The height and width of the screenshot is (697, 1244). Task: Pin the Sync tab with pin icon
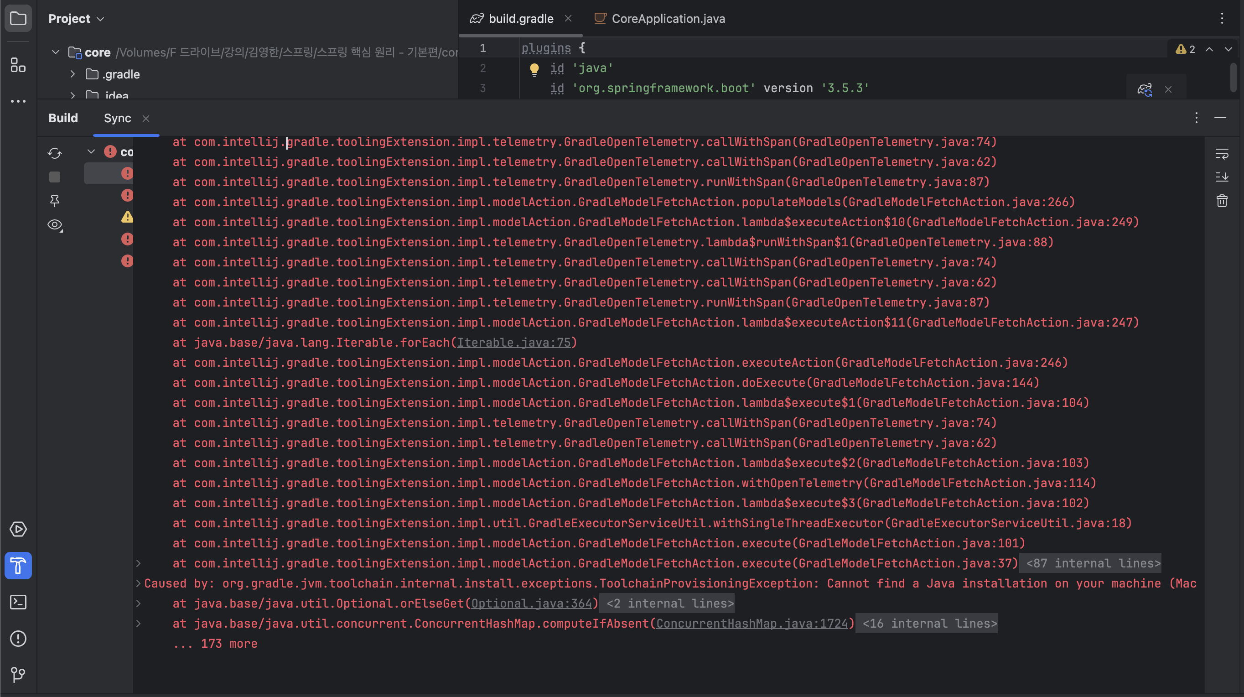pos(55,200)
